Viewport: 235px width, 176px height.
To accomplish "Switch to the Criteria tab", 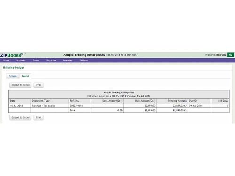I will pos(13,76).
